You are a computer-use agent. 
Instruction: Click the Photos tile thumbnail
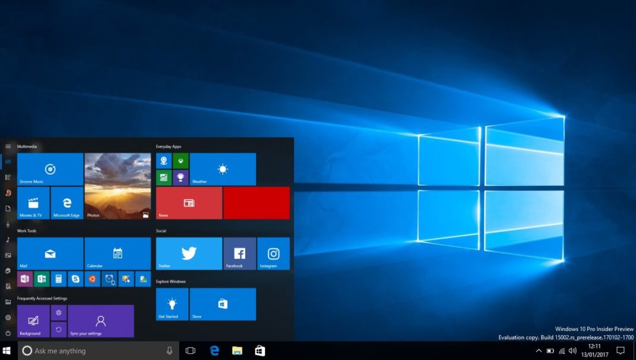click(117, 184)
